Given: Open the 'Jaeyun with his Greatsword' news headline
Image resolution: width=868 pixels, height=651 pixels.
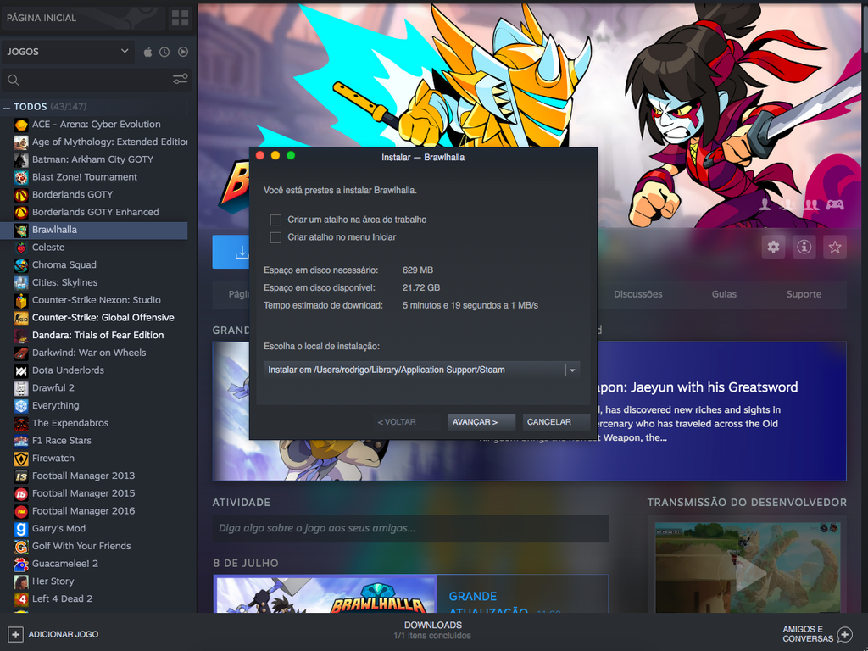Looking at the screenshot, I should [x=698, y=387].
